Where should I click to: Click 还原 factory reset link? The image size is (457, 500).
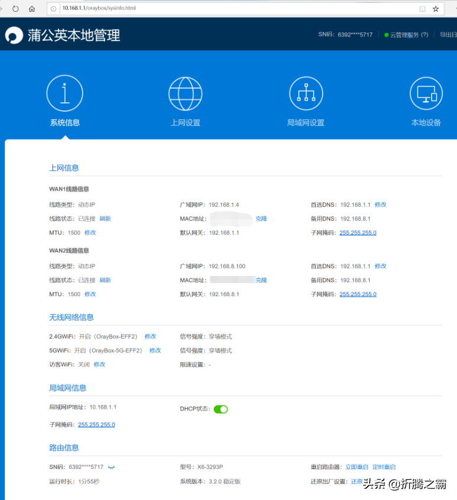pos(357,482)
